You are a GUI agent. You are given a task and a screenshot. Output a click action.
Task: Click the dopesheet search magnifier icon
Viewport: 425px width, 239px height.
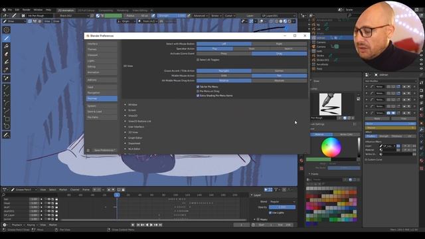pyautogui.click(x=3, y=195)
